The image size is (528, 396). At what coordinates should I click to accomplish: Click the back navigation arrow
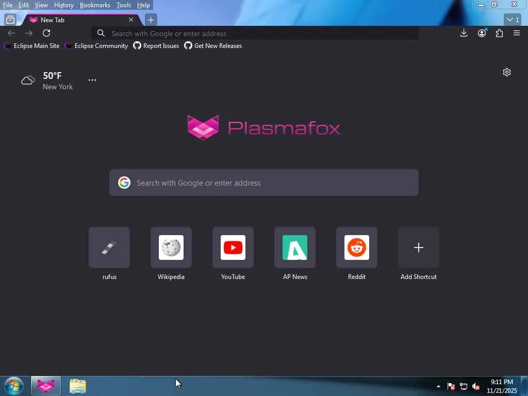(11, 33)
